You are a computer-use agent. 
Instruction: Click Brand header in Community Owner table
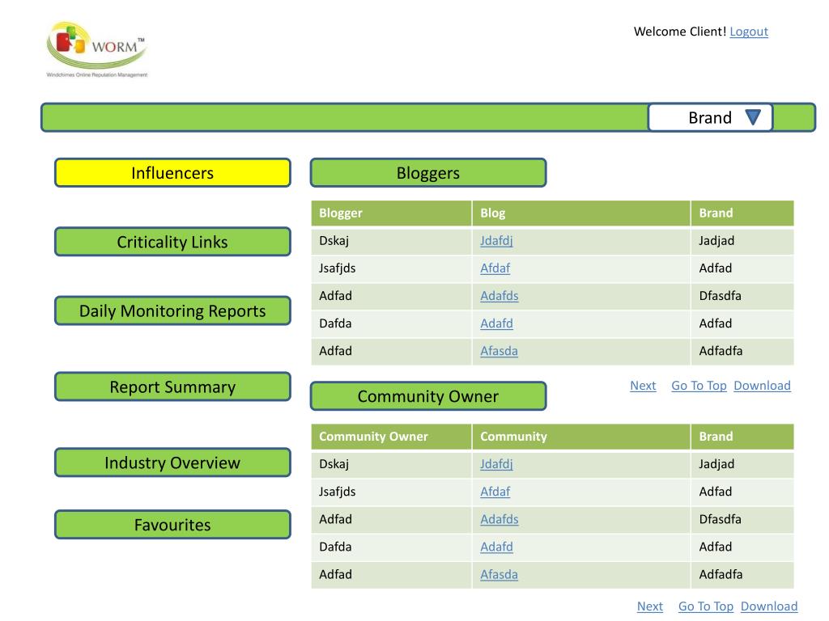point(742,436)
